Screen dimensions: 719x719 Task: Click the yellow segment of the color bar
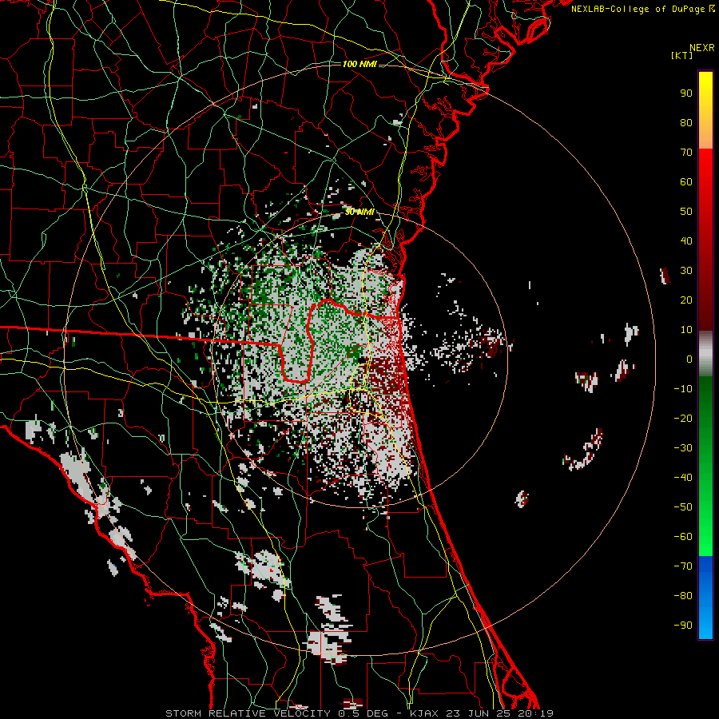[x=705, y=110]
